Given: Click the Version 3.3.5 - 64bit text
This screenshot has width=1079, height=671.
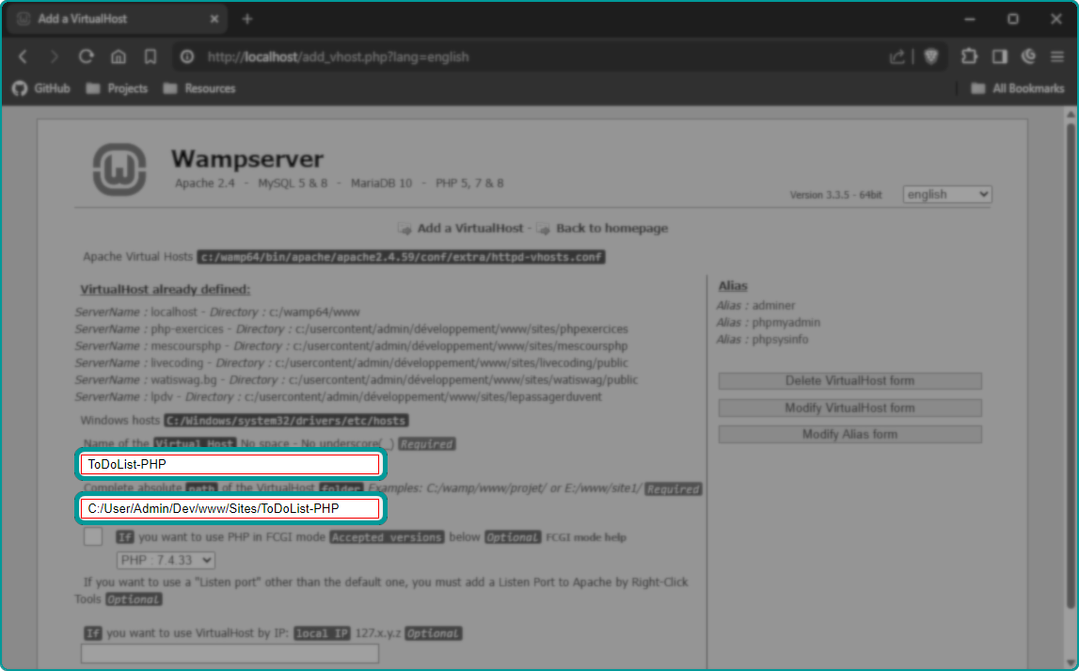Looking at the screenshot, I should pyautogui.click(x=835, y=195).
